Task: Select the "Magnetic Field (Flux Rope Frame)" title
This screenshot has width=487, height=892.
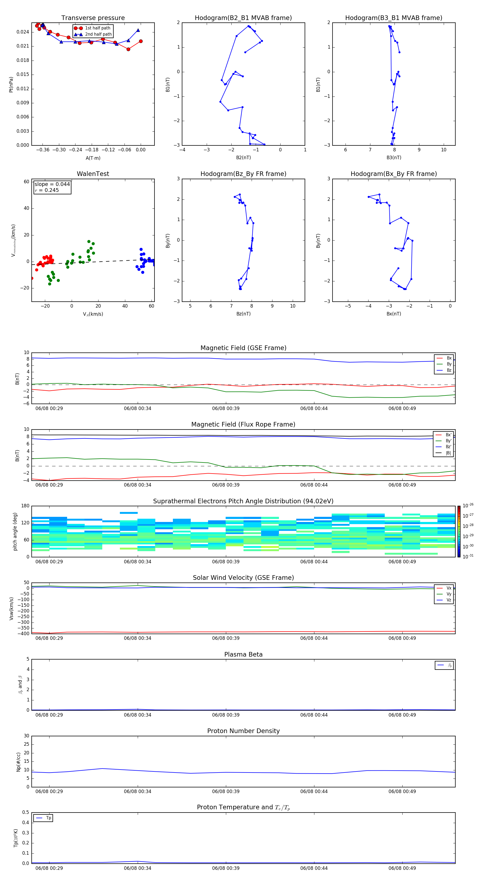Action: click(x=243, y=425)
